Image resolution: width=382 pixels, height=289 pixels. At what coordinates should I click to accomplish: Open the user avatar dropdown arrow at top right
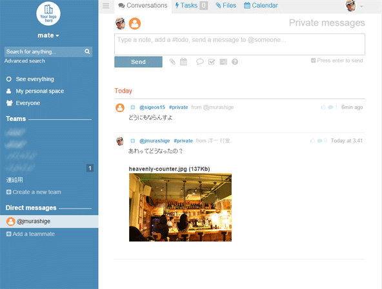361,6
